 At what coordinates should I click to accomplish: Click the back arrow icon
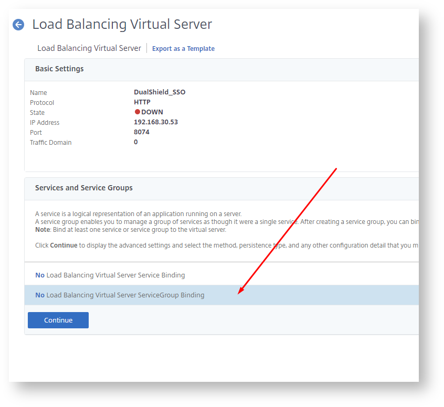[x=18, y=25]
